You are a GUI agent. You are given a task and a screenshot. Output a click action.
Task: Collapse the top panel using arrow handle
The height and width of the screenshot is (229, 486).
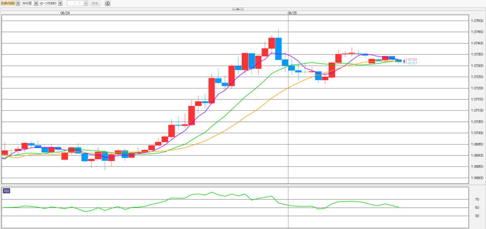(238, 8)
